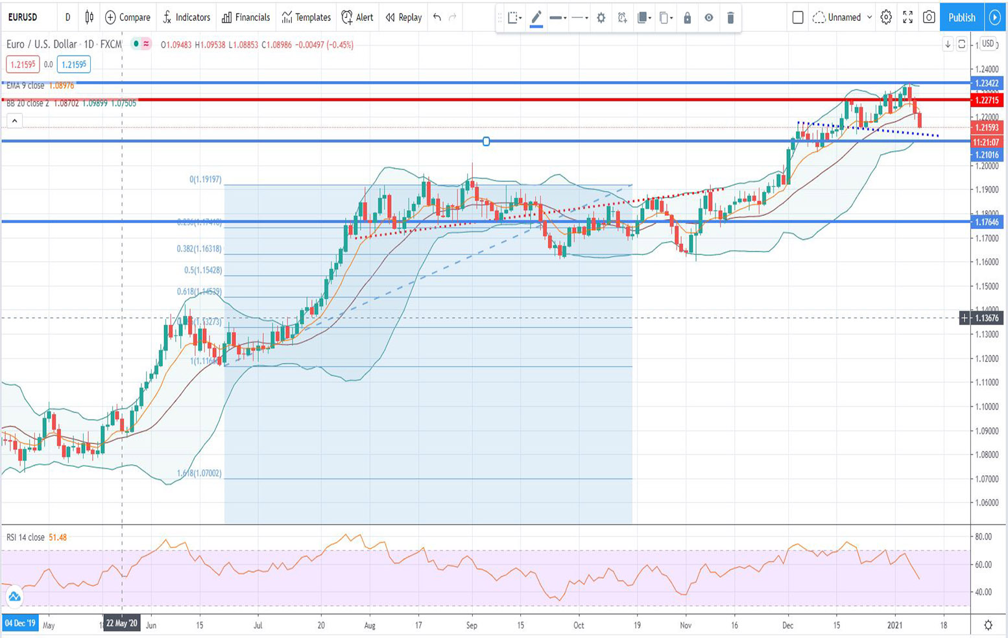Image resolution: width=1008 pixels, height=638 pixels.
Task: Open the Financials menu
Action: coord(246,18)
